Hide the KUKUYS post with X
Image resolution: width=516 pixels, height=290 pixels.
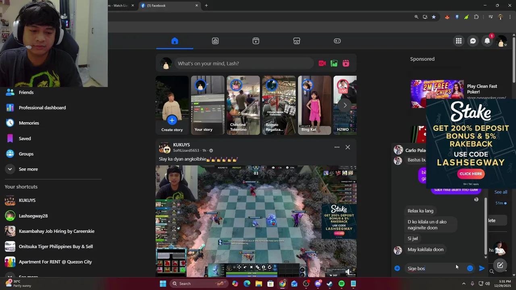(347, 147)
